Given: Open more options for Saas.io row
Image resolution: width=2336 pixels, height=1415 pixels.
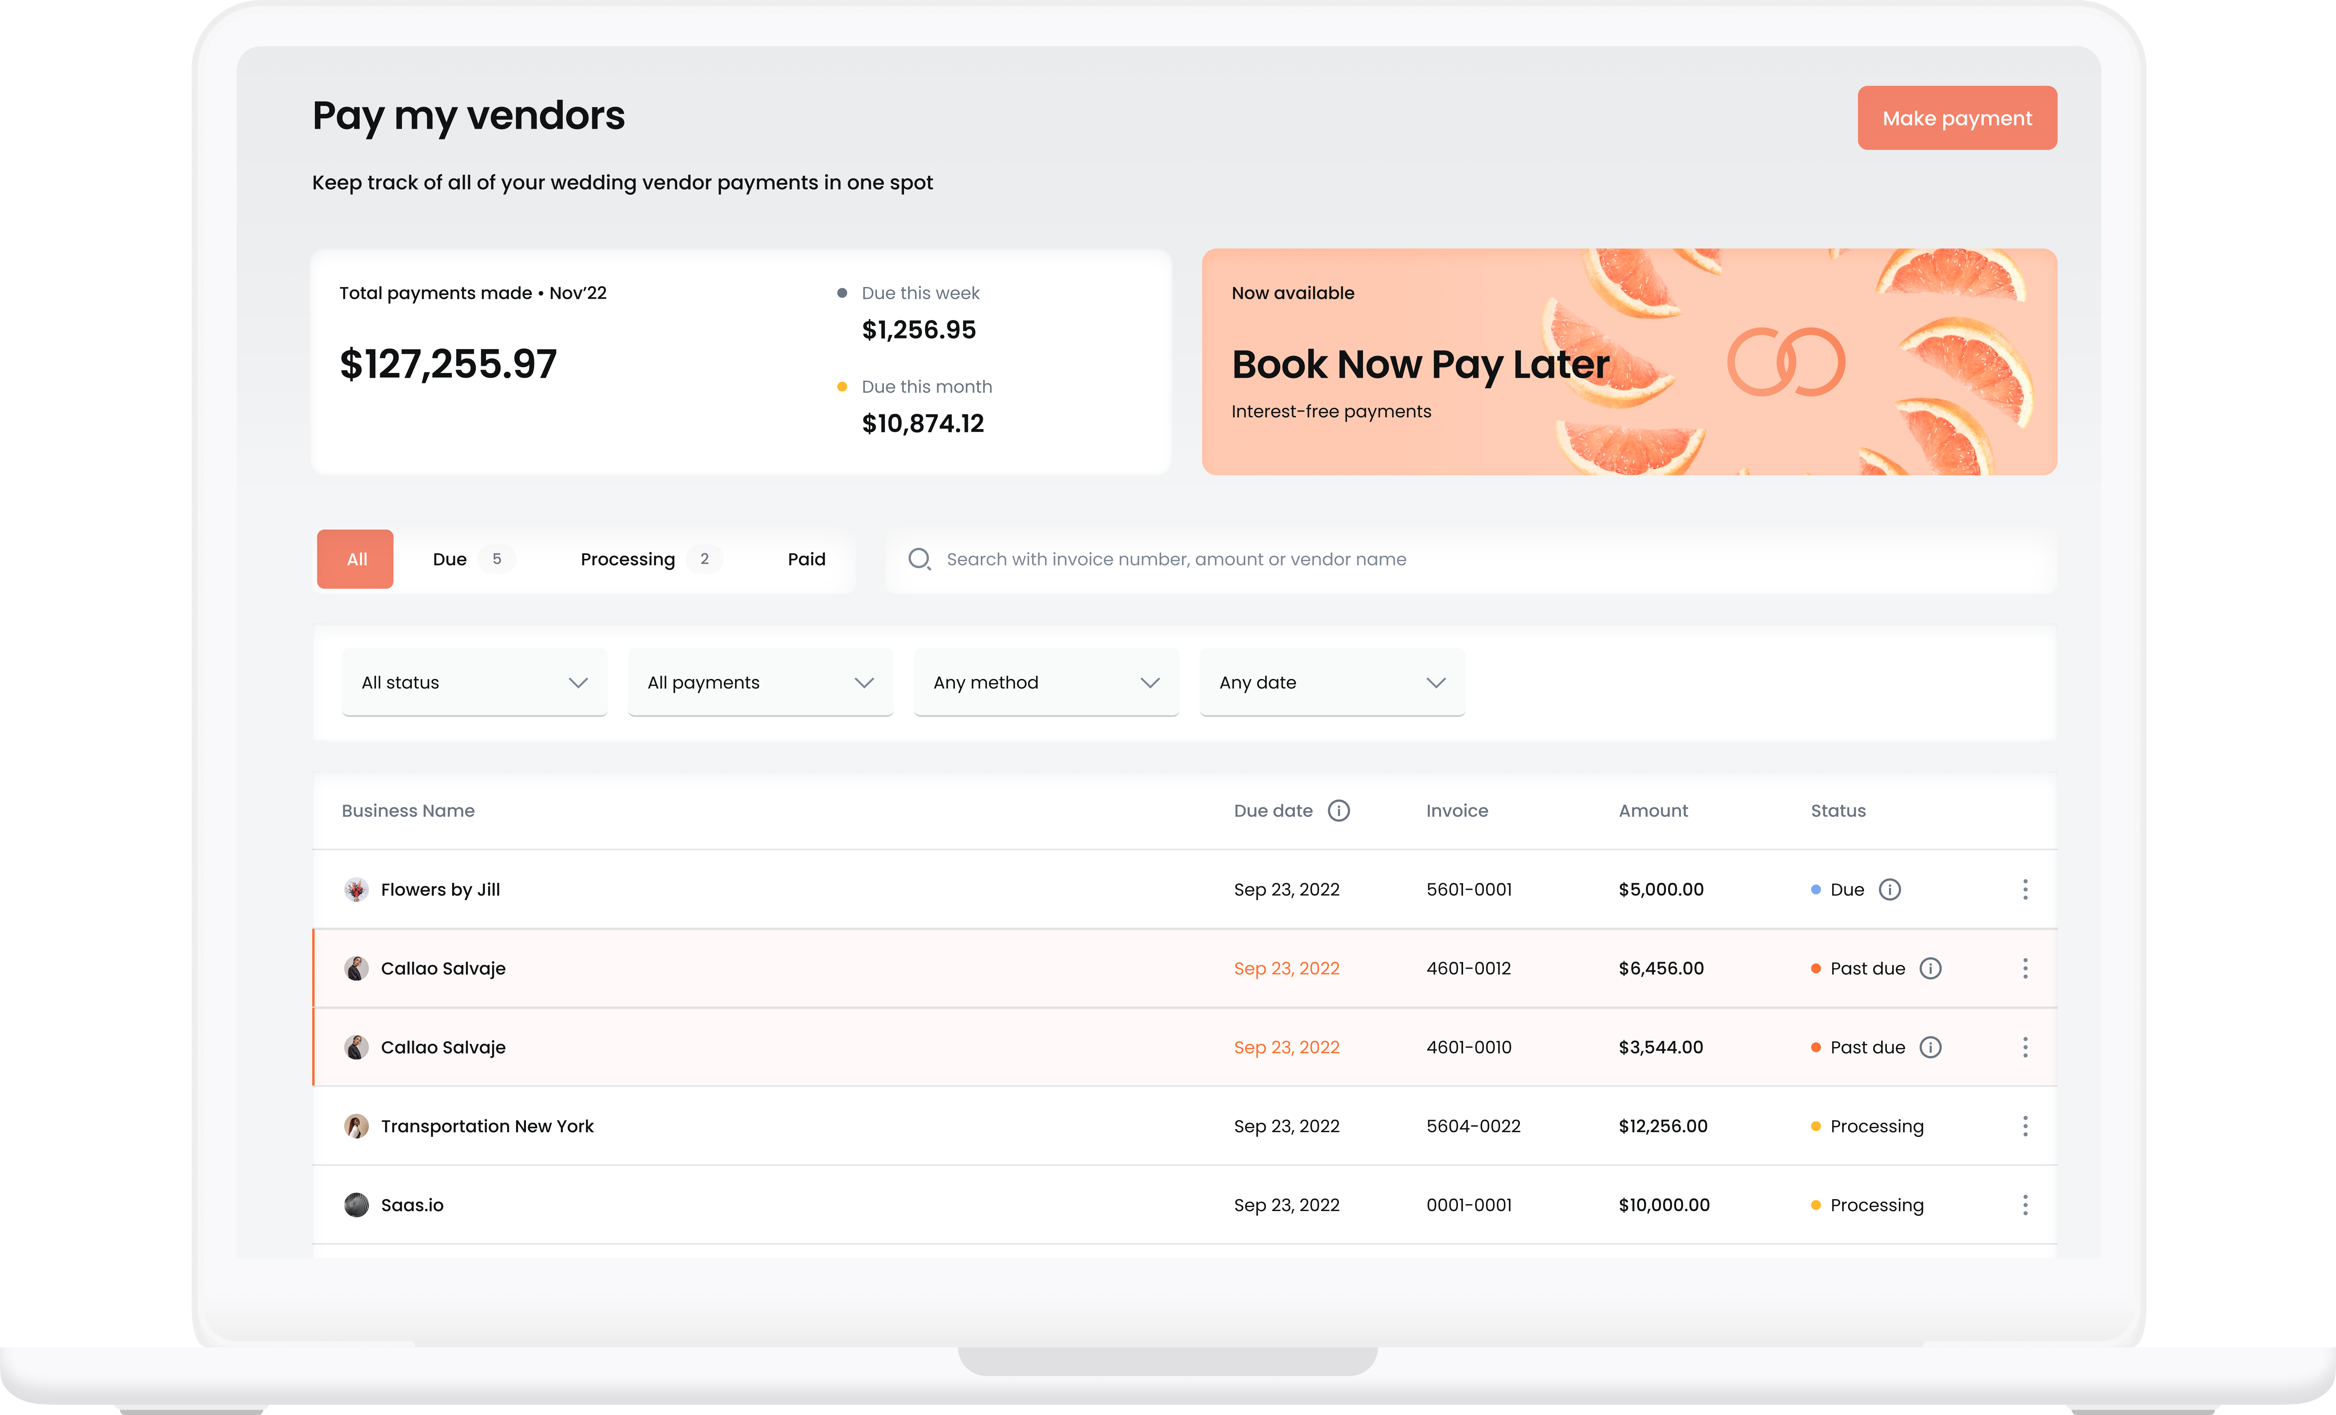Looking at the screenshot, I should tap(2025, 1205).
